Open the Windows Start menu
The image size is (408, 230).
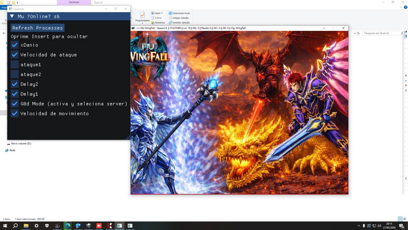coord(5,226)
